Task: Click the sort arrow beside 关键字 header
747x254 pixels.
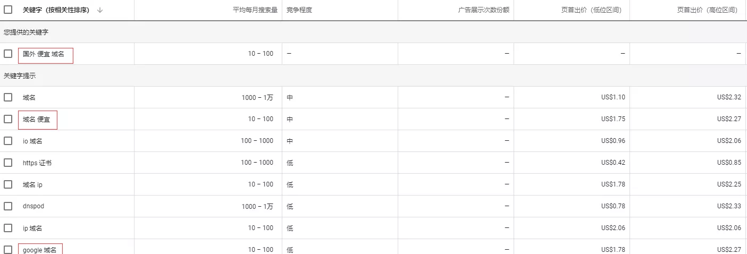Action: coord(100,10)
